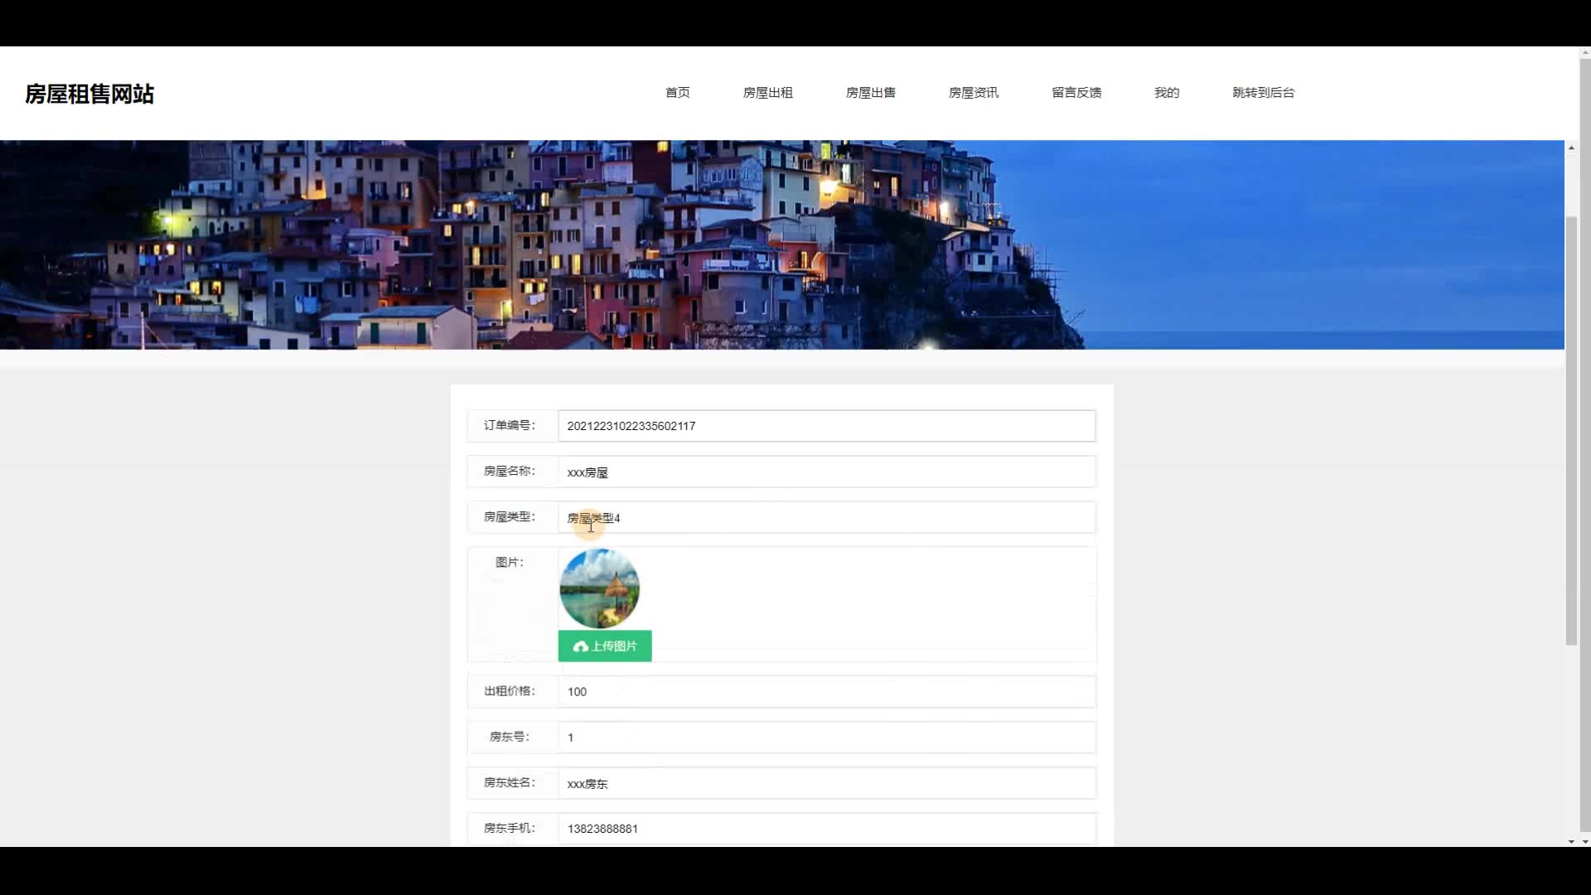This screenshot has height=895, width=1591.
Task: Click the 房东姓名 text field
Action: pyautogui.click(x=825, y=783)
